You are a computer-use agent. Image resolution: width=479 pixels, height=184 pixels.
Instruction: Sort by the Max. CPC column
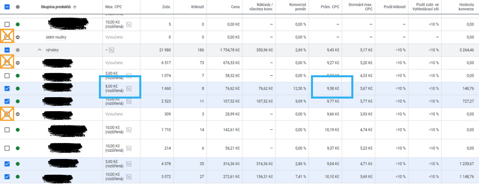coord(115,7)
